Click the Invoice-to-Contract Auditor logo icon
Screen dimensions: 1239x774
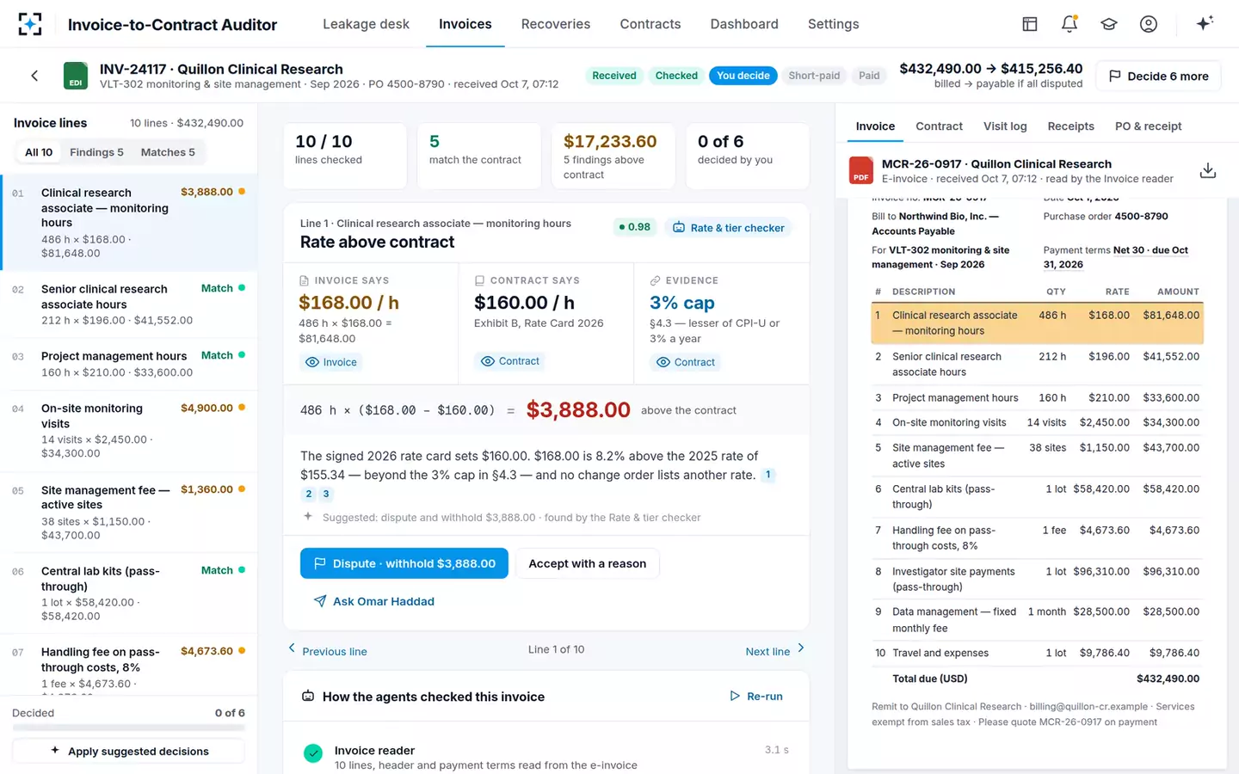point(30,24)
